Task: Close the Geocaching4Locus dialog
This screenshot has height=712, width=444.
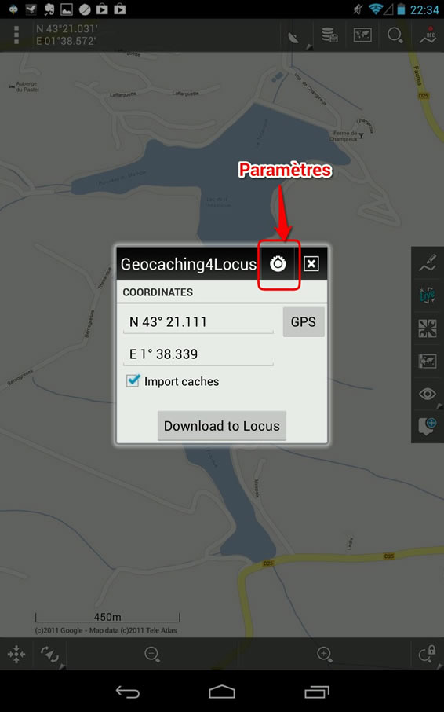Action: pyautogui.click(x=311, y=264)
